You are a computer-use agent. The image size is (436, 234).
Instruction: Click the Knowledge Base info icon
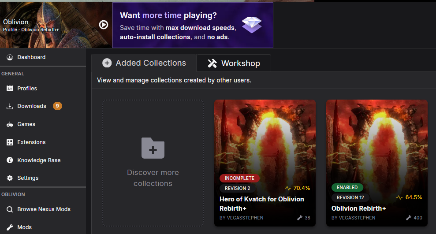(x=10, y=160)
